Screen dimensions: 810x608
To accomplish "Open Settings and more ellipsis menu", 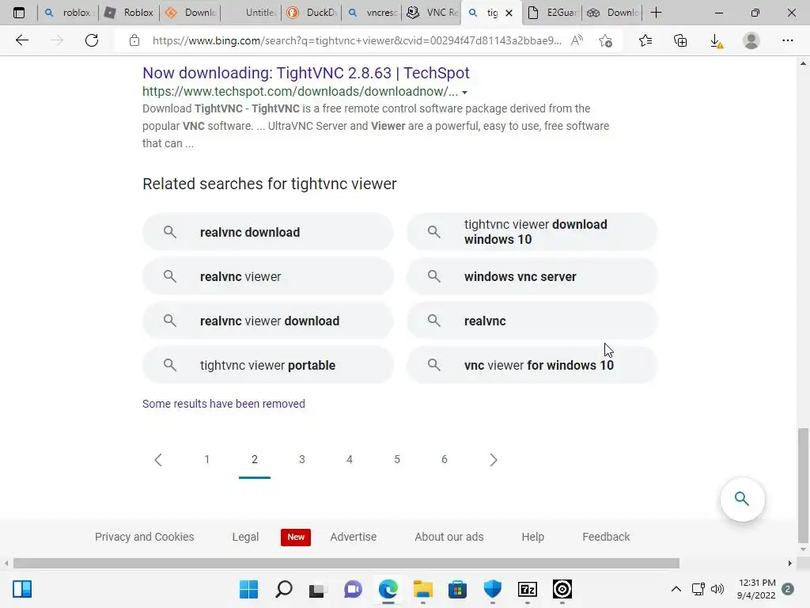I will pos(787,40).
